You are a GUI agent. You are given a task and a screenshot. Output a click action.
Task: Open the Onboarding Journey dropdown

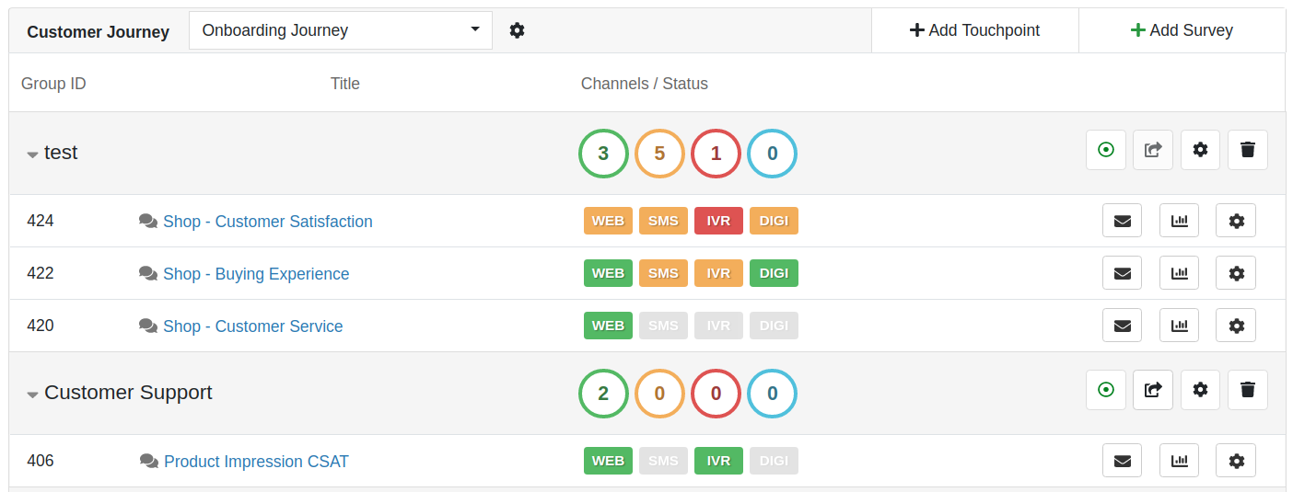click(341, 30)
